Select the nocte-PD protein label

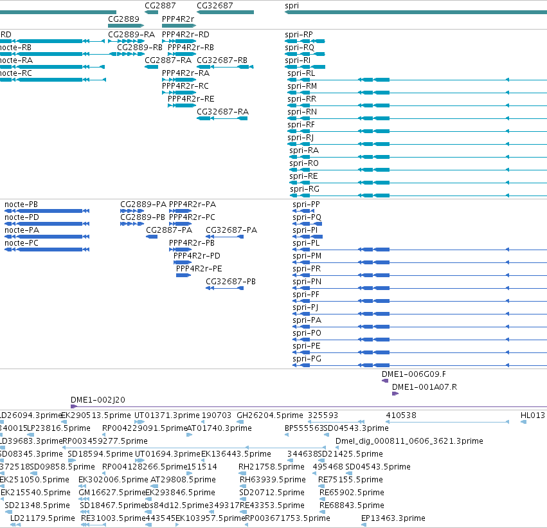(22, 217)
